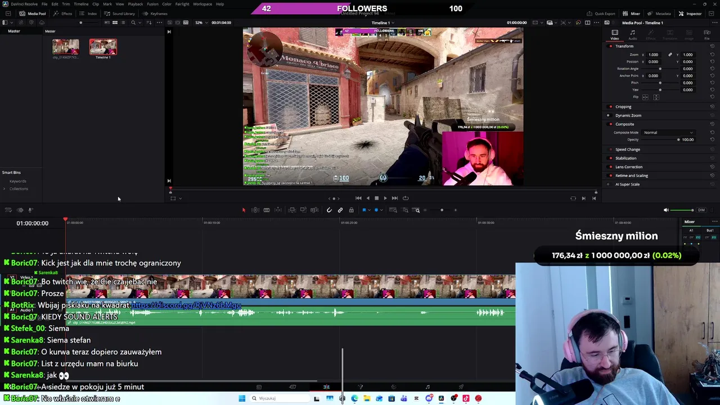
Task: Open bin list toggle dropdown arrow
Action: click(12, 22)
